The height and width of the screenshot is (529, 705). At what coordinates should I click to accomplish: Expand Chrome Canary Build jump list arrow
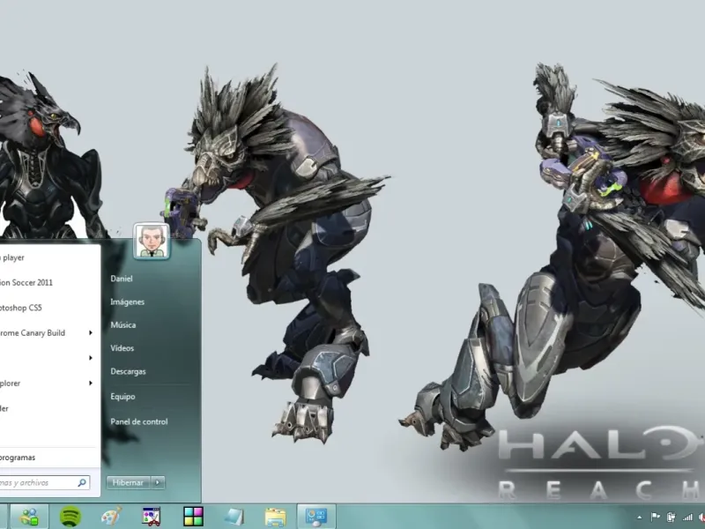coord(91,333)
